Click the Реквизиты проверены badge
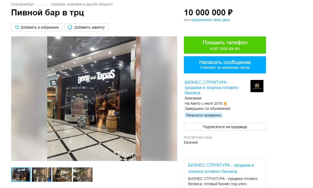313x188 pixels. click(204, 115)
